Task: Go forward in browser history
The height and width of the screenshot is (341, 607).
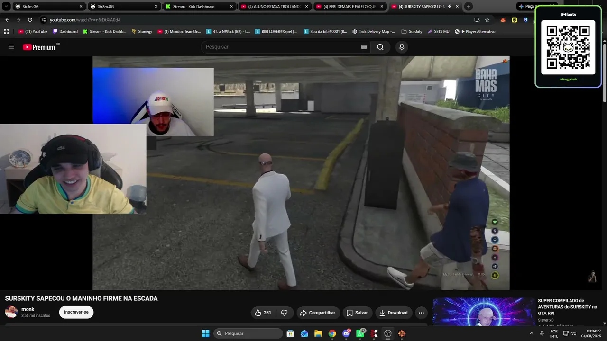Action: (x=18, y=20)
